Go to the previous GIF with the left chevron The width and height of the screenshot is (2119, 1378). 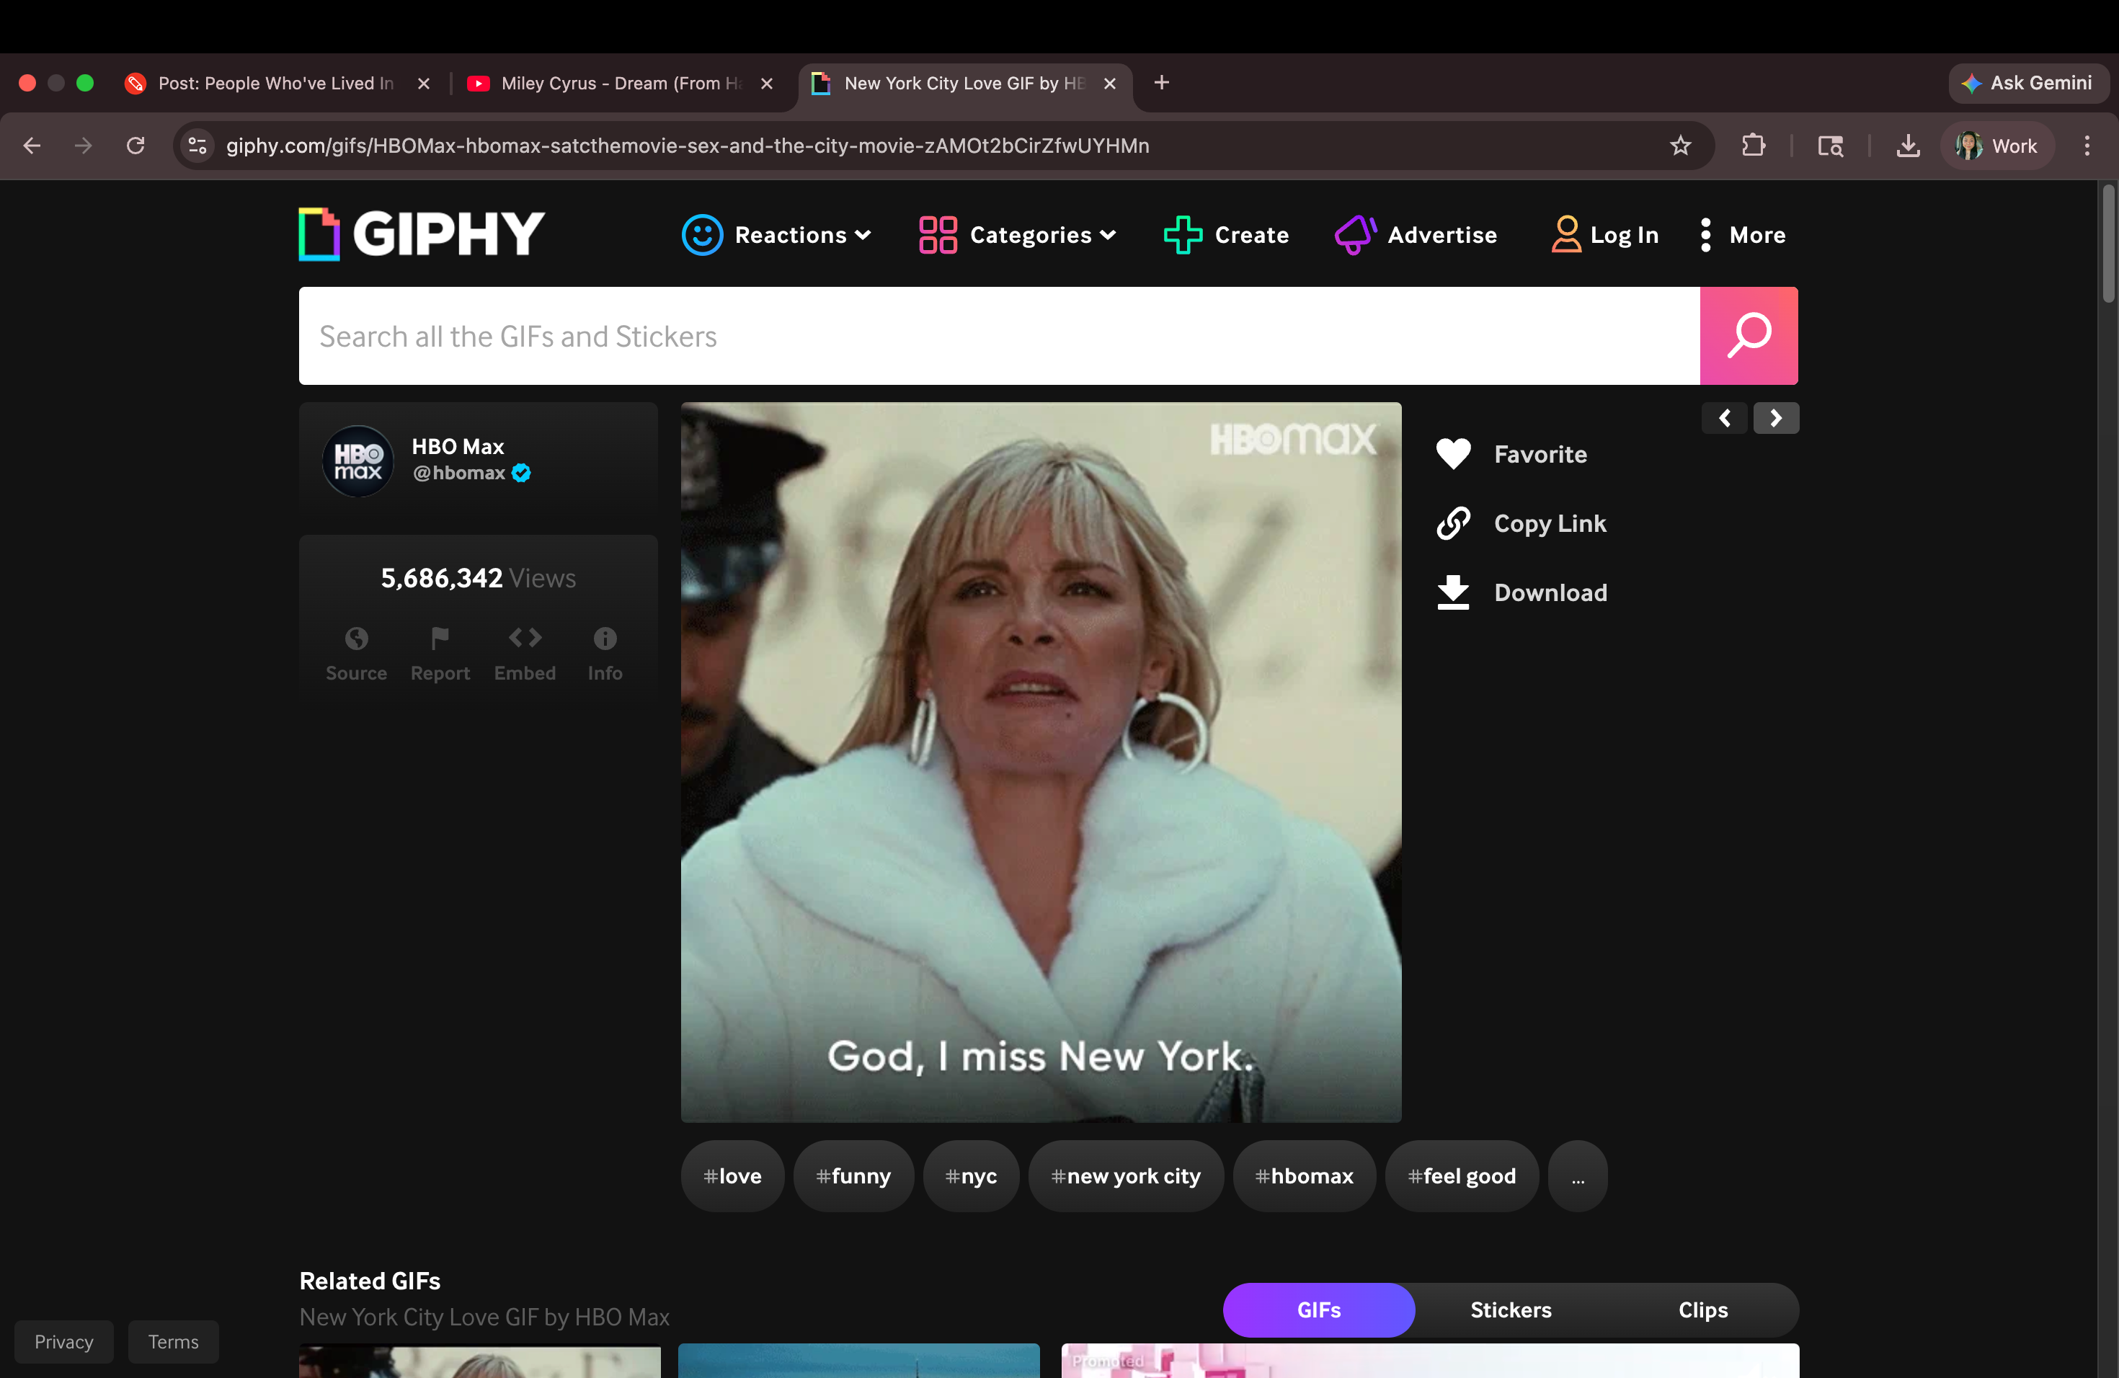(x=1725, y=417)
